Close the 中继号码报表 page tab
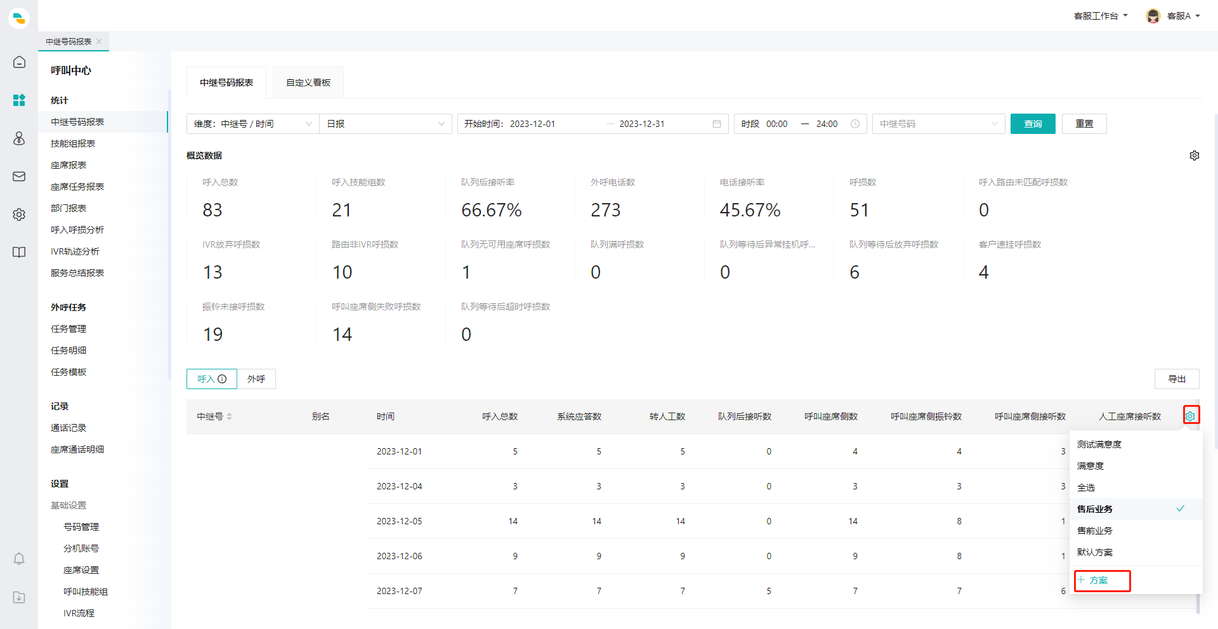The width and height of the screenshot is (1218, 629). (x=99, y=41)
